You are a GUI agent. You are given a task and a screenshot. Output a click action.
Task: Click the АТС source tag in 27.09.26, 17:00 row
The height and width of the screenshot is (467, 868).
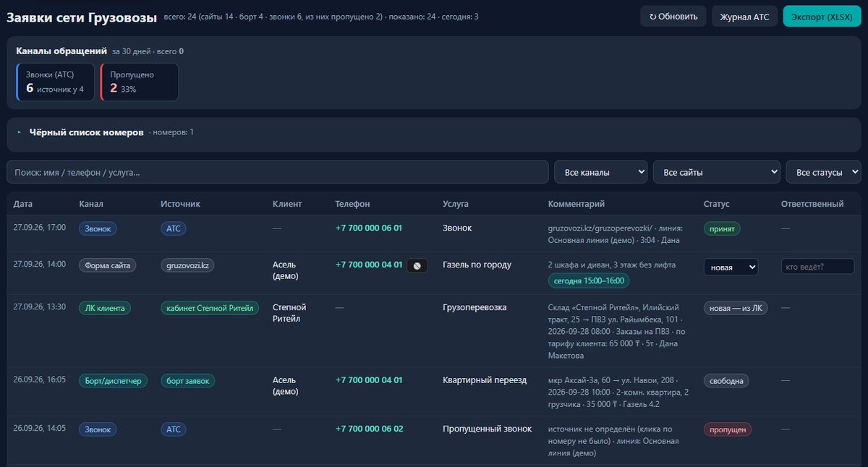click(174, 228)
